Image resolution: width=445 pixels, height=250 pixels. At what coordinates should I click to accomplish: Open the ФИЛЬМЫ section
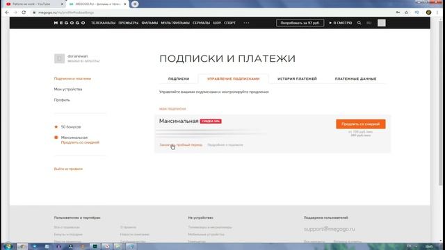(149, 23)
